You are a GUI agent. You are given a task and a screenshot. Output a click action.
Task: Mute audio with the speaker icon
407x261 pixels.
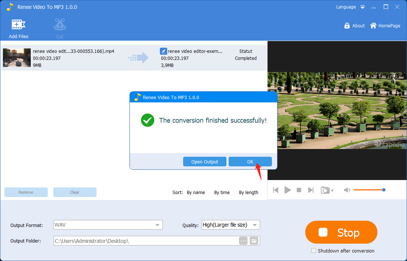click(347, 190)
